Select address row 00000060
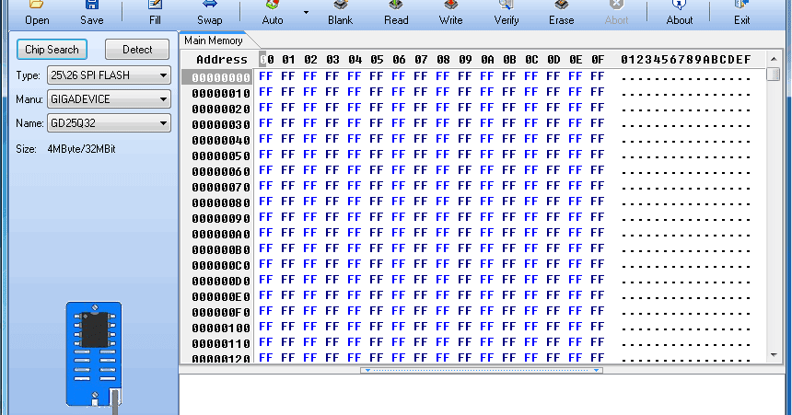The width and height of the screenshot is (792, 415). 221,172
